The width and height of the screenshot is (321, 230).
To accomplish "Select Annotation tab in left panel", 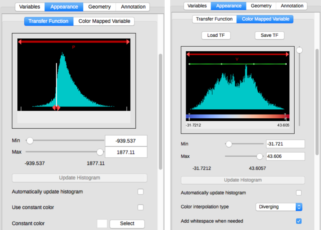I will pos(133,7).
